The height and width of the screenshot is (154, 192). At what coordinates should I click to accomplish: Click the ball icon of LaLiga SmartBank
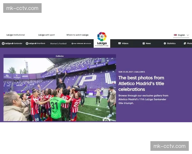27,43
